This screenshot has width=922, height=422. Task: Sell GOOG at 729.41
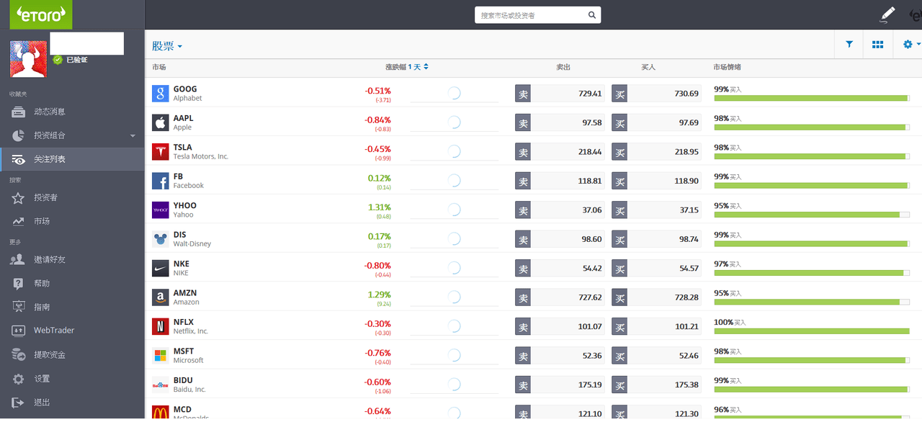pos(560,94)
